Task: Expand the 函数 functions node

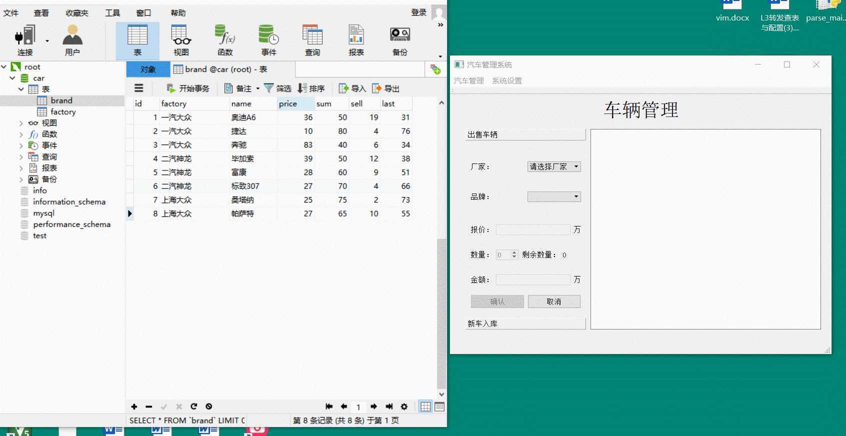Action: [x=21, y=134]
